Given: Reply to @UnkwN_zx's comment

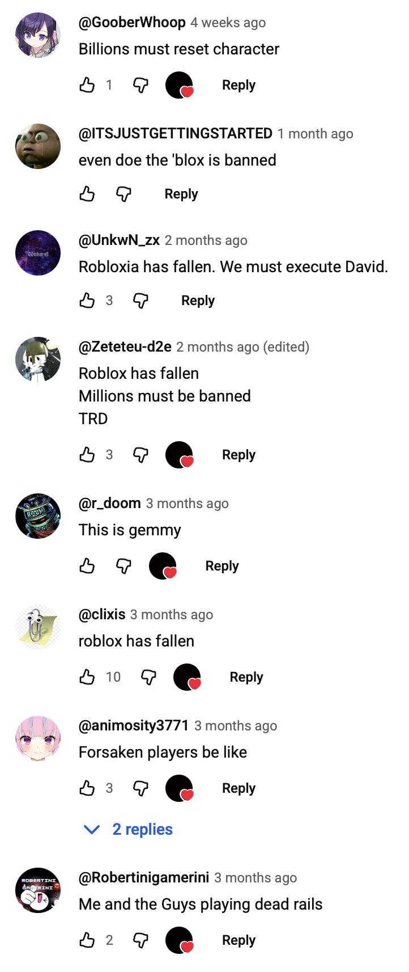Looking at the screenshot, I should coord(198,301).
